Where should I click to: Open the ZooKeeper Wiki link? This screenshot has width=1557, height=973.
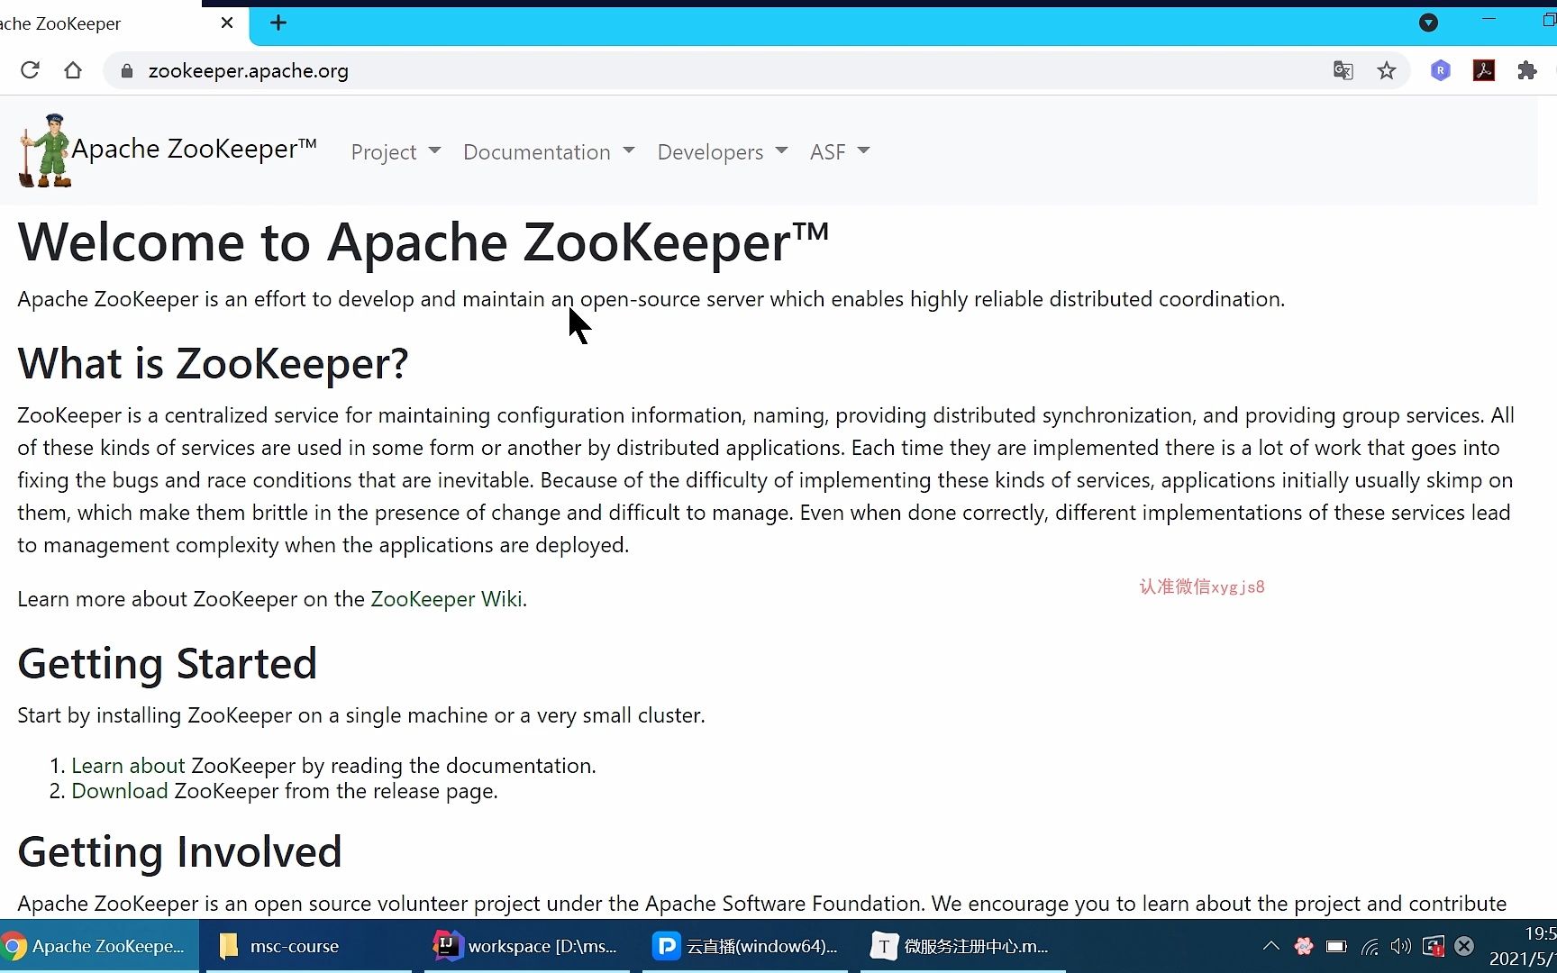point(447,599)
